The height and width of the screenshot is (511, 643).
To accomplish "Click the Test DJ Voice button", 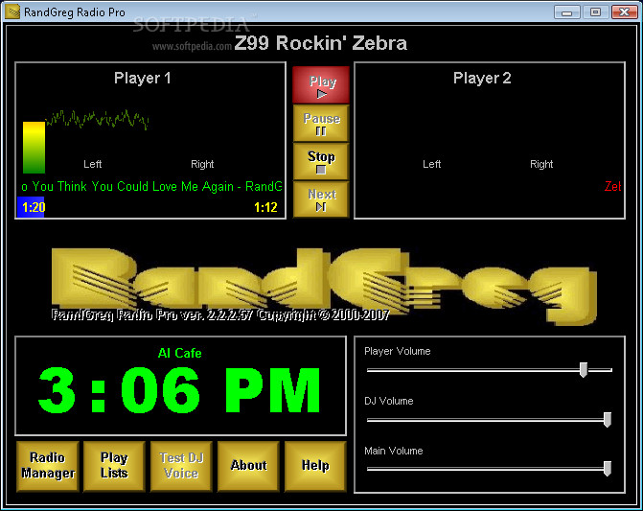I will tap(181, 466).
